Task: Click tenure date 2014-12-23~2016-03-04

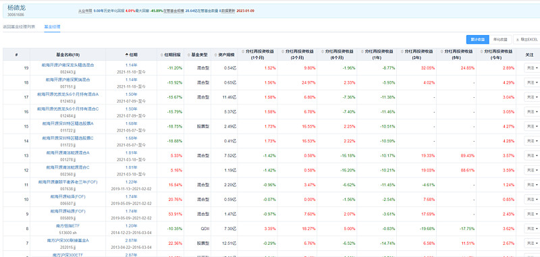Action: point(131,232)
